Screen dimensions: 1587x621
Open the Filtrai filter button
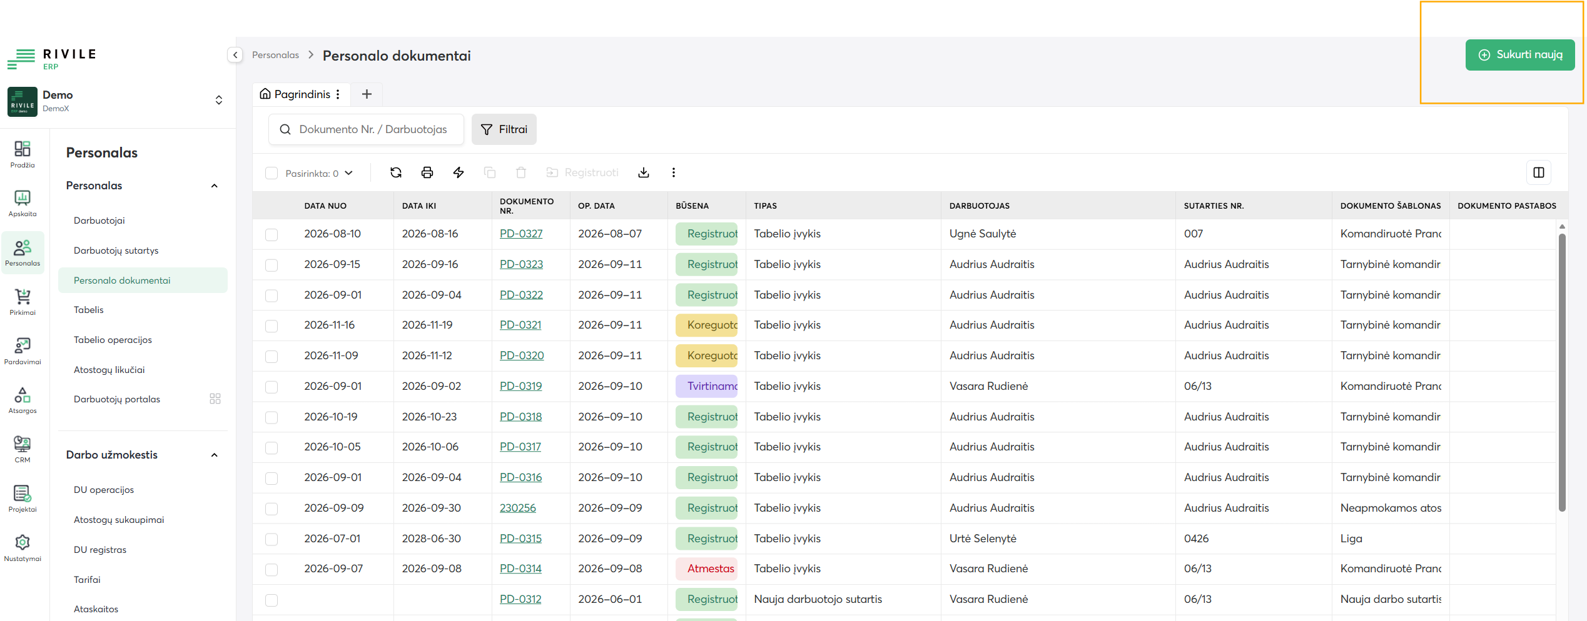click(504, 129)
